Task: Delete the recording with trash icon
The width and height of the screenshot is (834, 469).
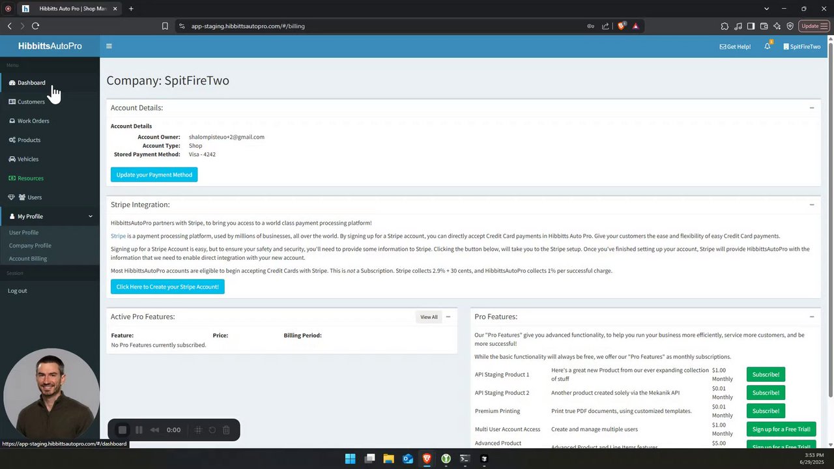Action: click(x=226, y=430)
